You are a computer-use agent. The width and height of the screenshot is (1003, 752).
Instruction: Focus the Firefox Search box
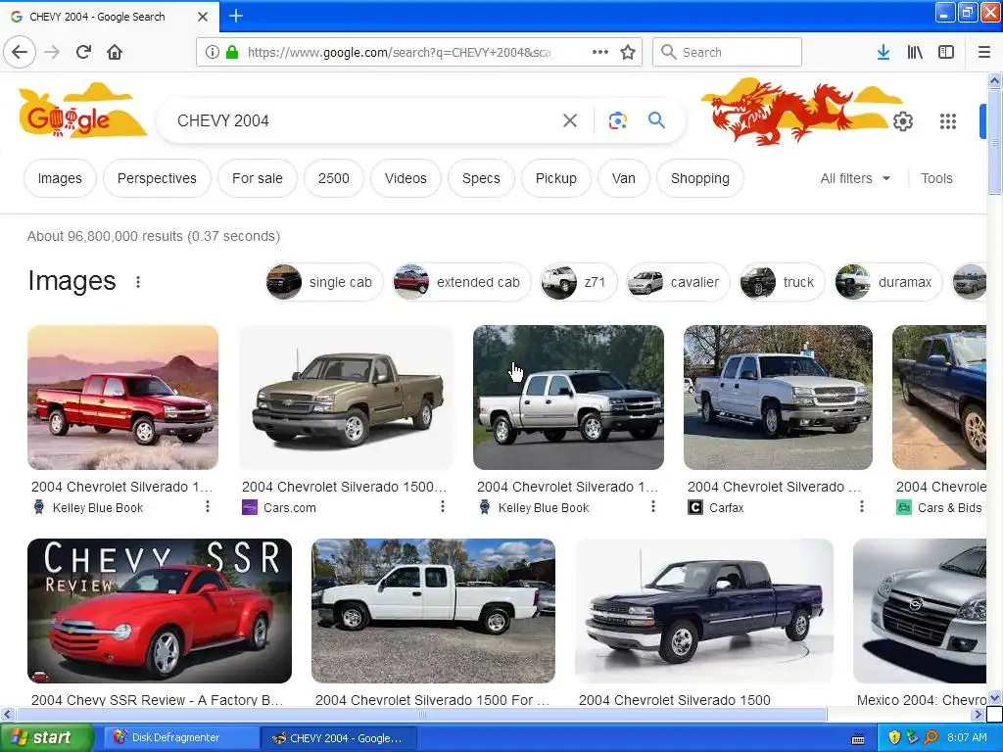728,52
